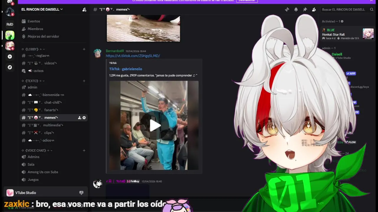Add channel to LOBBY category plus icon
This screenshot has width=378, height=212.
[84, 49]
